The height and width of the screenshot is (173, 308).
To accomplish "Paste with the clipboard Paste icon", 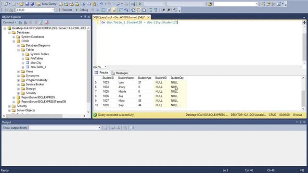I will click(x=94, y=4).
